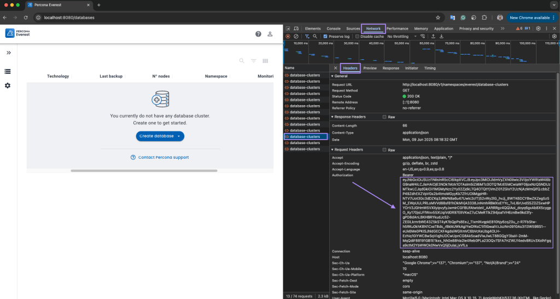
Task: Enable the Disable cache checkbox
Action: pos(358,37)
